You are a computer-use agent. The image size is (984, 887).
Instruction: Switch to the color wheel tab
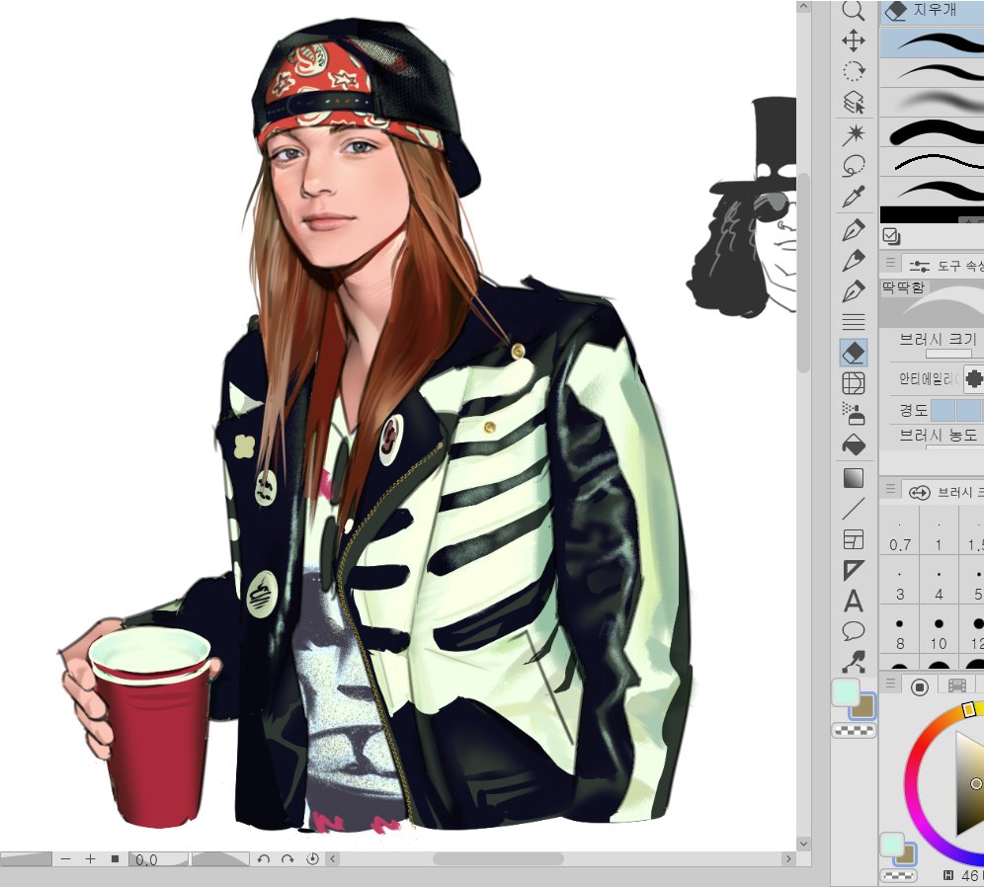920,686
